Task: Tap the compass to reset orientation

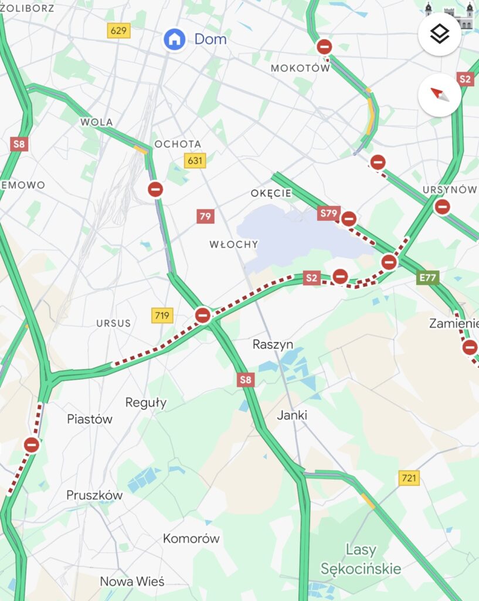Action: 439,95
